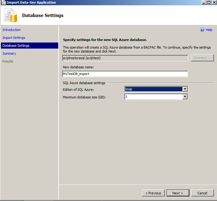Select Database Settings in the sidebar
Screen dimensions: 217x201
pyautogui.click(x=16, y=46)
